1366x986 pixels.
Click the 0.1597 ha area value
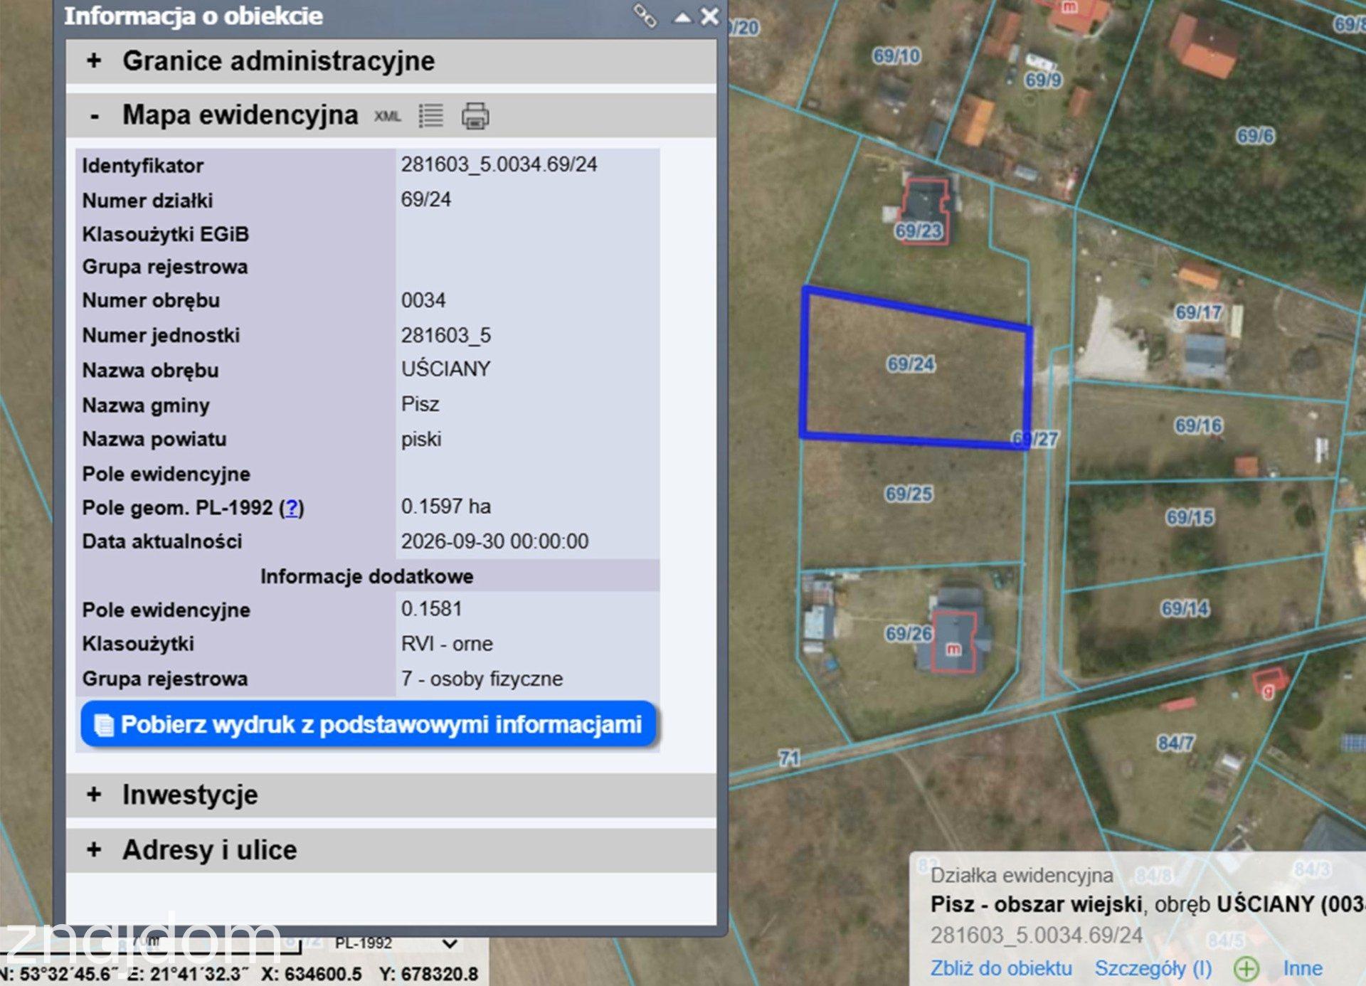coord(446,507)
